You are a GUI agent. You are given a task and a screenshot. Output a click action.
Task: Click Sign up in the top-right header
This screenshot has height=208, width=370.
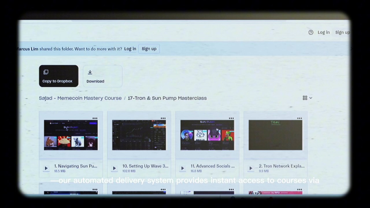[343, 32]
